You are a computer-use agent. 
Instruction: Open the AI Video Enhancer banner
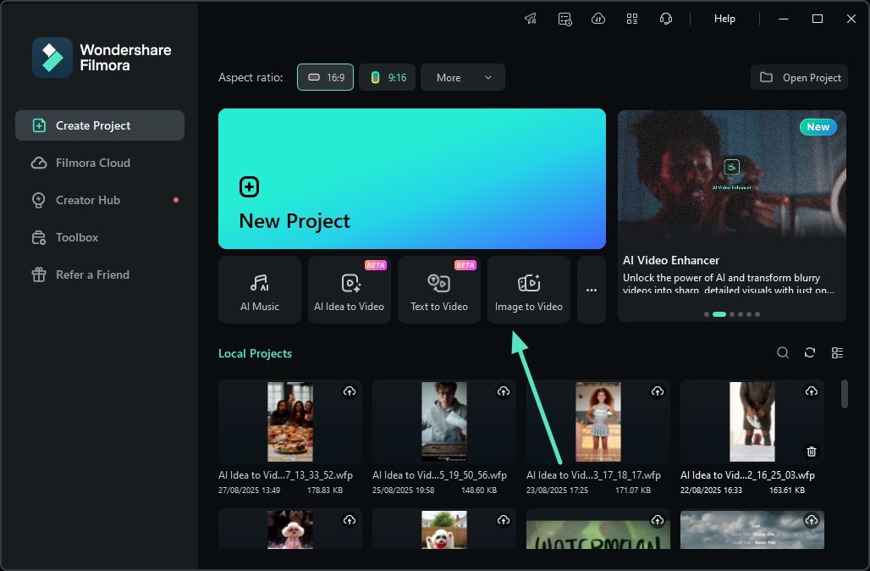732,215
